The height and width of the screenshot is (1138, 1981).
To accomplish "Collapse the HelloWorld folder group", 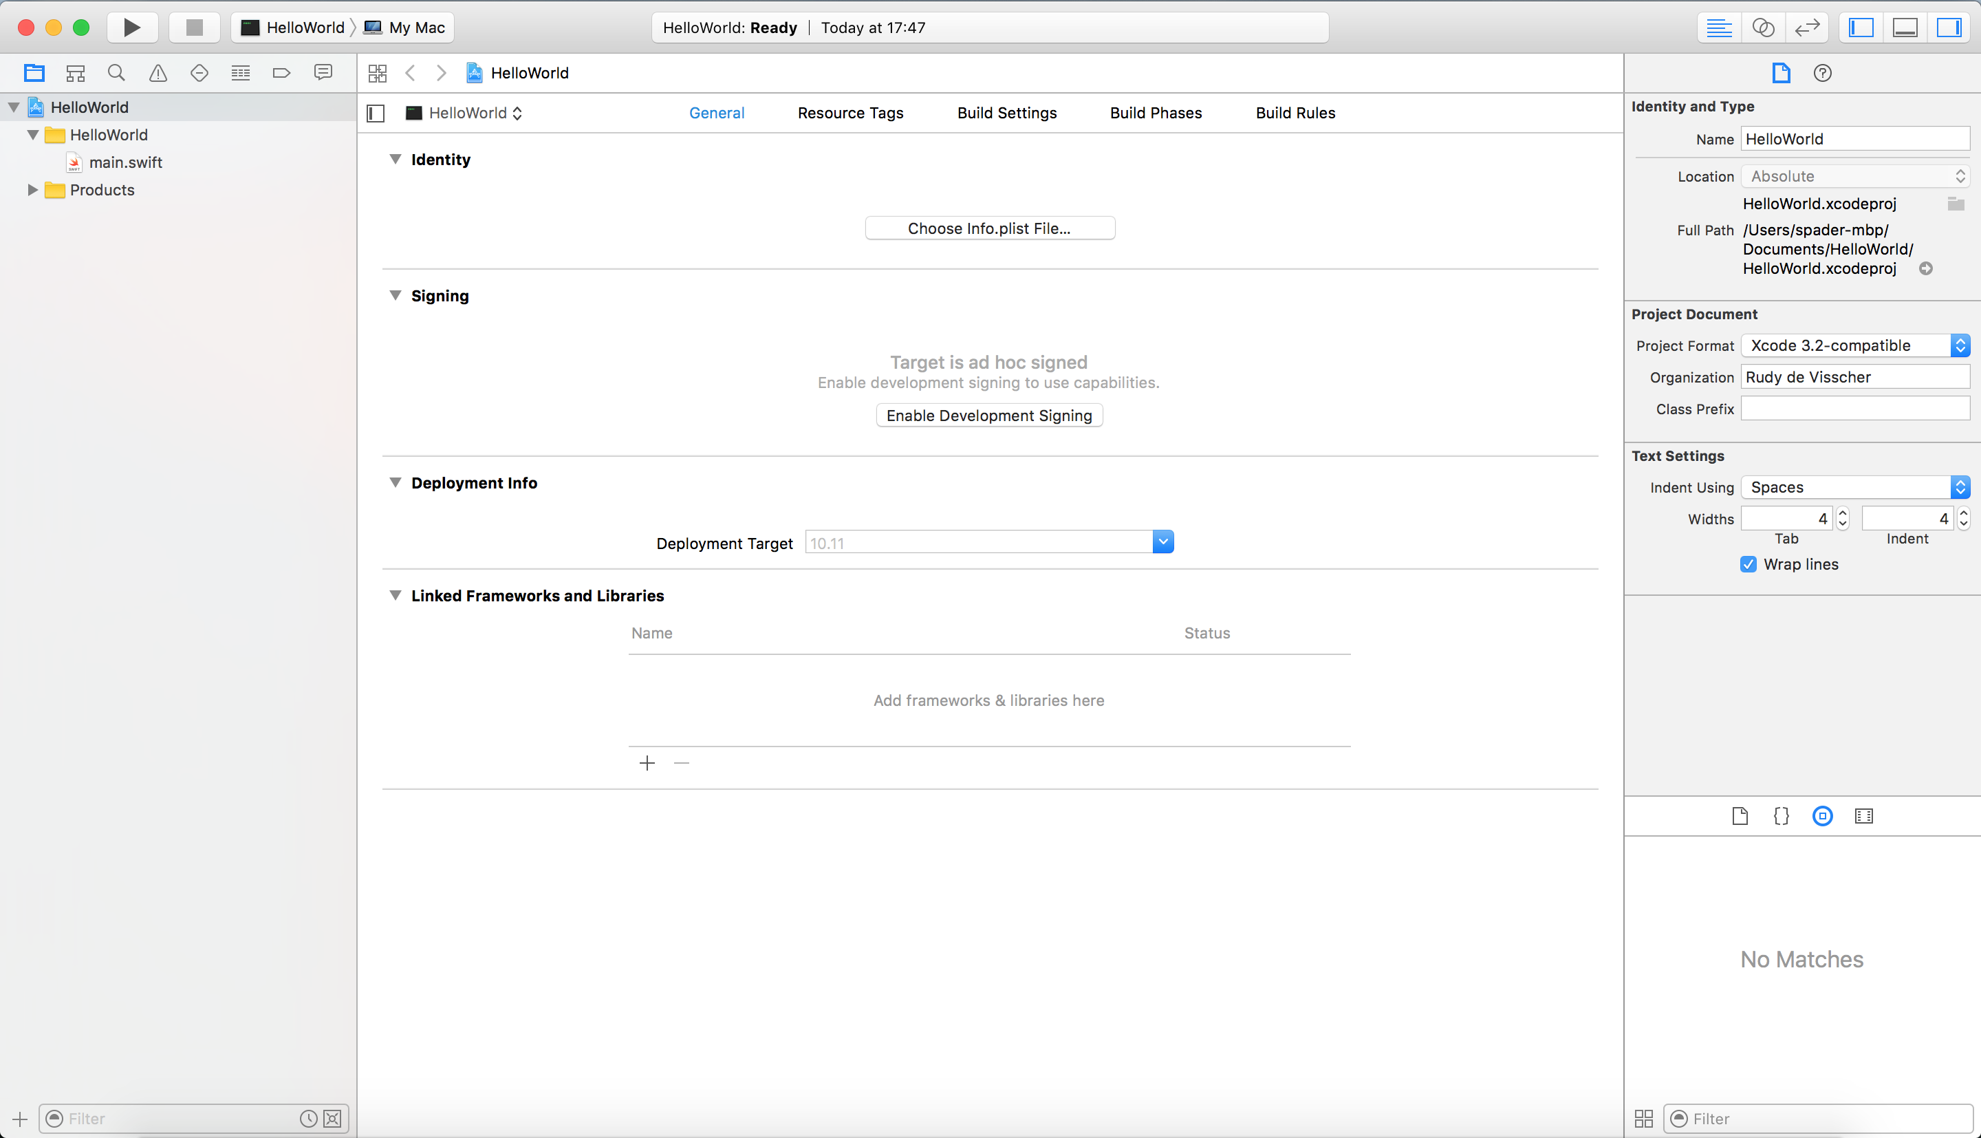I will (x=33, y=134).
